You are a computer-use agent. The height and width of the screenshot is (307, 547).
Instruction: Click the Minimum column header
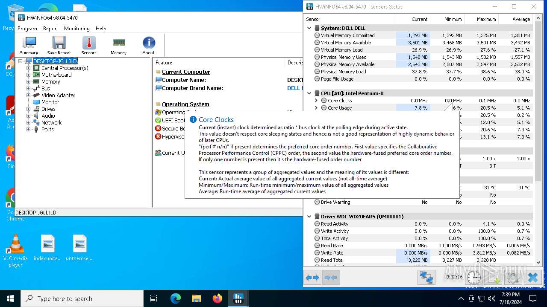[x=447, y=19]
